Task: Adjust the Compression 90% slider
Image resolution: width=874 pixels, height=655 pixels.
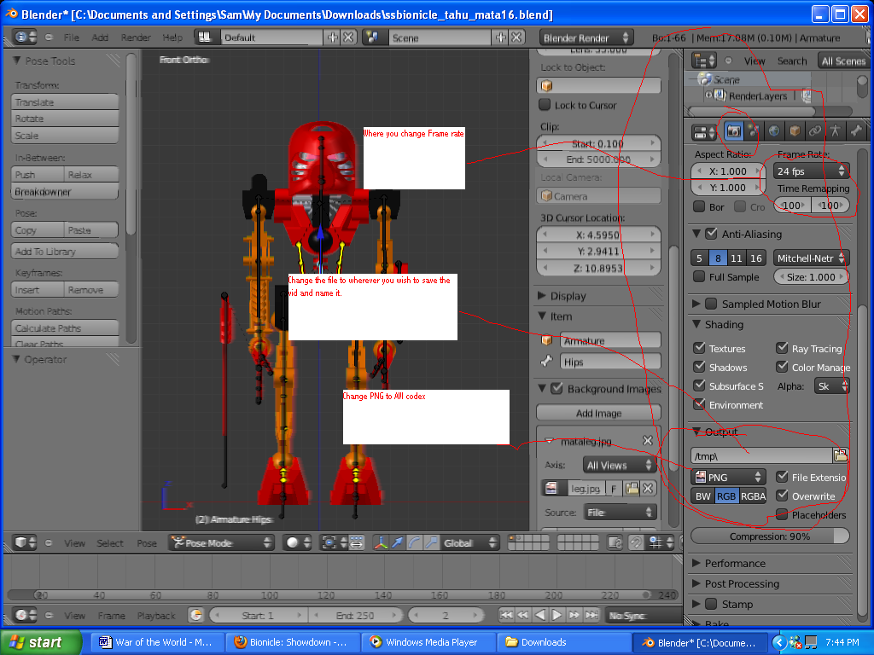Action: [x=769, y=536]
